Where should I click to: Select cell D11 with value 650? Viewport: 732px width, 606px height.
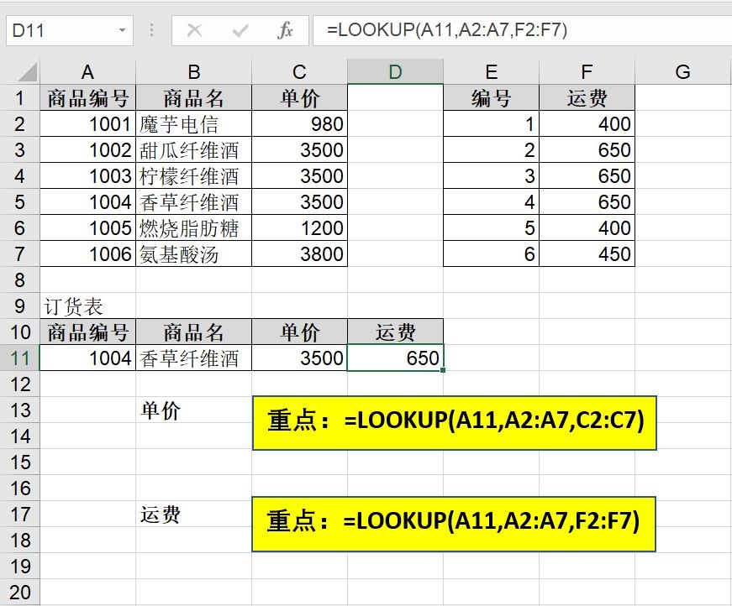(x=395, y=358)
